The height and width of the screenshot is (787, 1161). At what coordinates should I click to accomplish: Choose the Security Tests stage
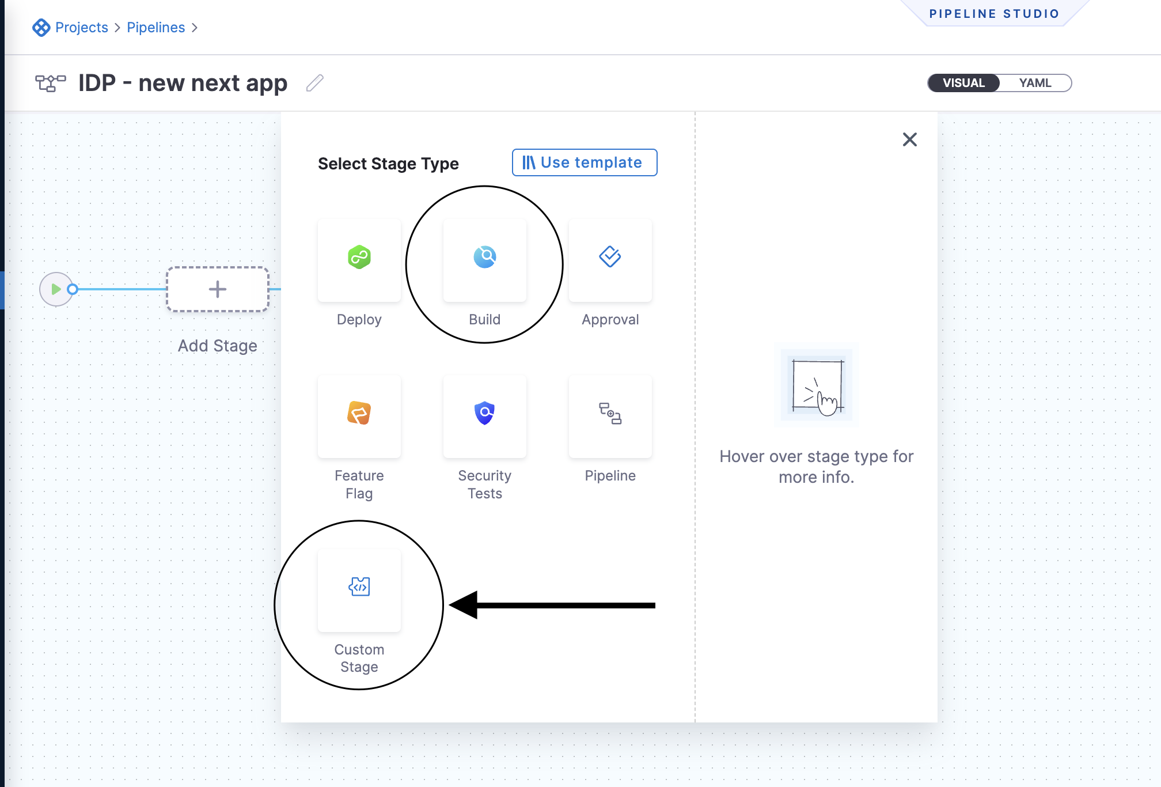pos(484,414)
